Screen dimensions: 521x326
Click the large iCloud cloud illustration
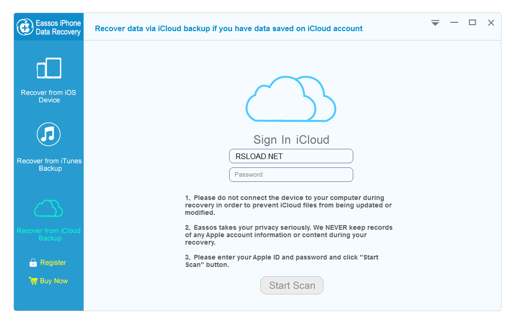point(290,99)
